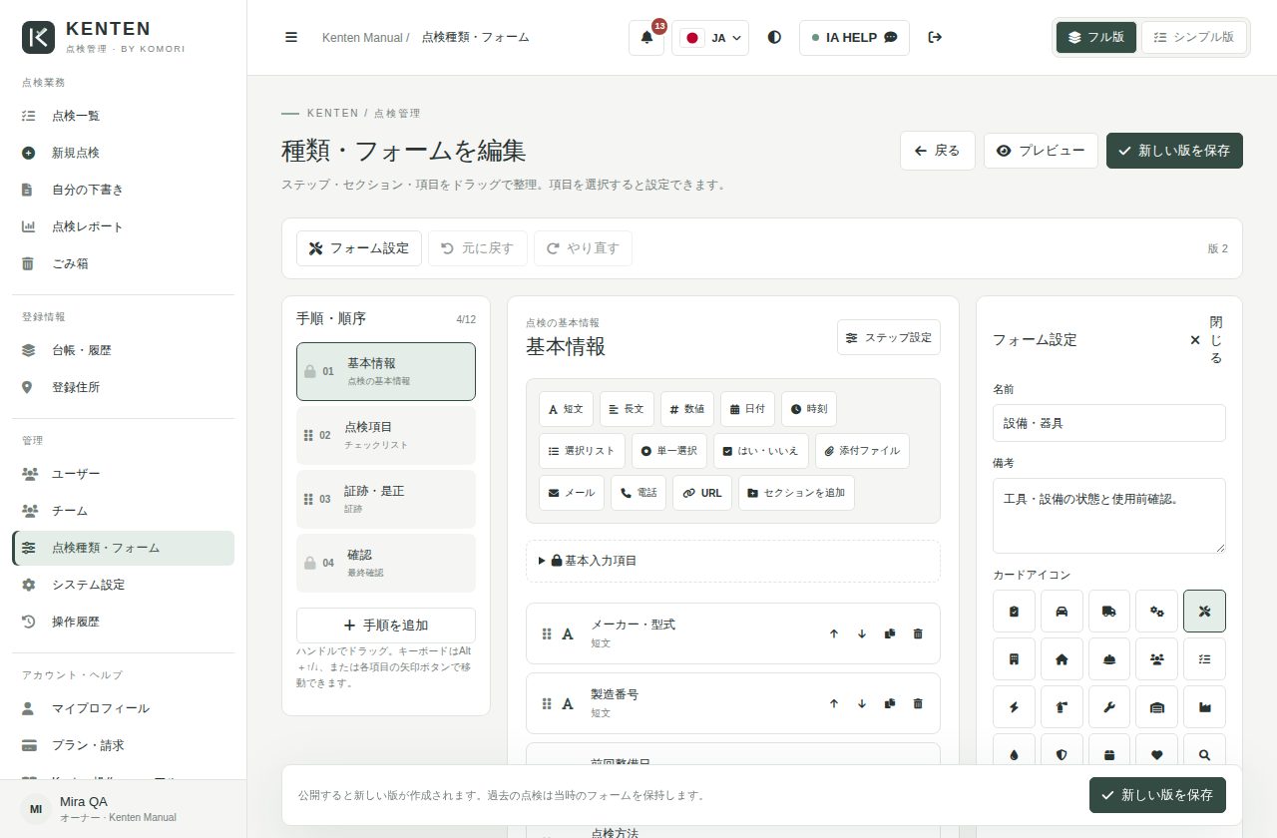Click the 名前 input field
Screen dimensions: 1277x838
coord(1109,423)
